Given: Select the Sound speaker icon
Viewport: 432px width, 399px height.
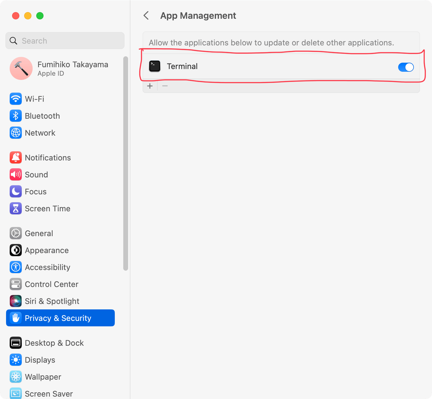Looking at the screenshot, I should pyautogui.click(x=16, y=174).
